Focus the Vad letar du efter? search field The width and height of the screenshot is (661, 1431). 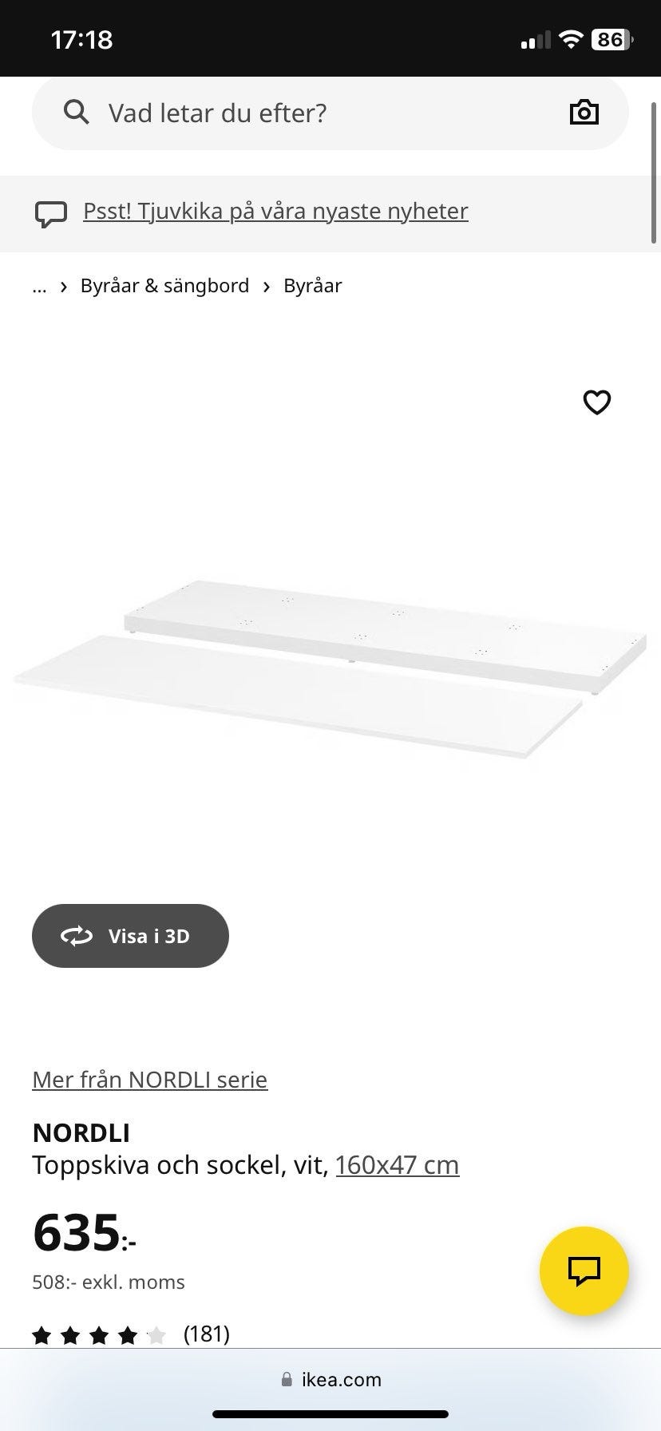click(330, 113)
